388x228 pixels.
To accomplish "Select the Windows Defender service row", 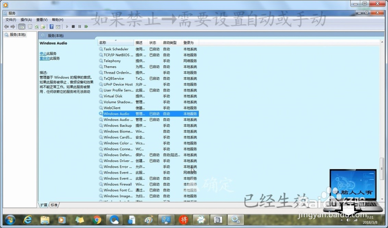I will click(x=148, y=155).
